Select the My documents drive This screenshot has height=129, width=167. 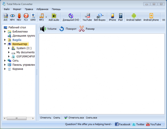(x=25, y=52)
